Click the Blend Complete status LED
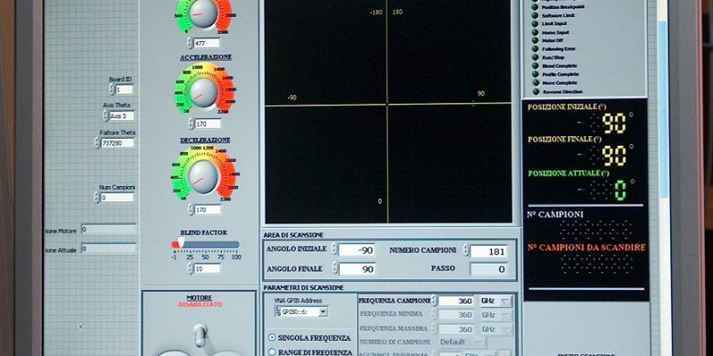Viewport: 713px width, 356px height. click(x=535, y=66)
